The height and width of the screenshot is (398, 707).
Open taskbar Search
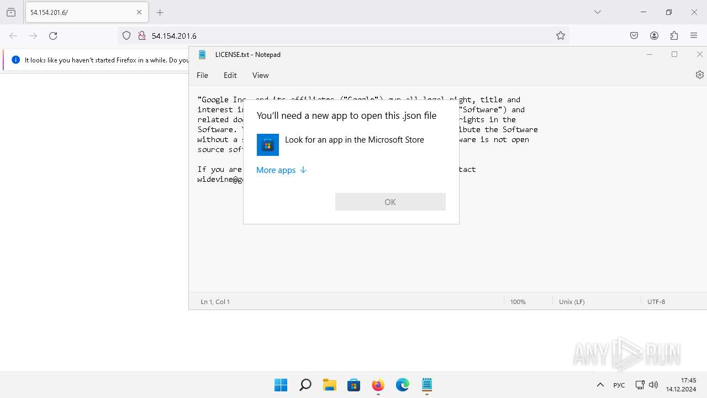pos(305,385)
